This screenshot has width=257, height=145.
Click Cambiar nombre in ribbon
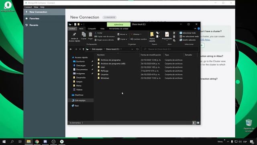tap(139, 39)
